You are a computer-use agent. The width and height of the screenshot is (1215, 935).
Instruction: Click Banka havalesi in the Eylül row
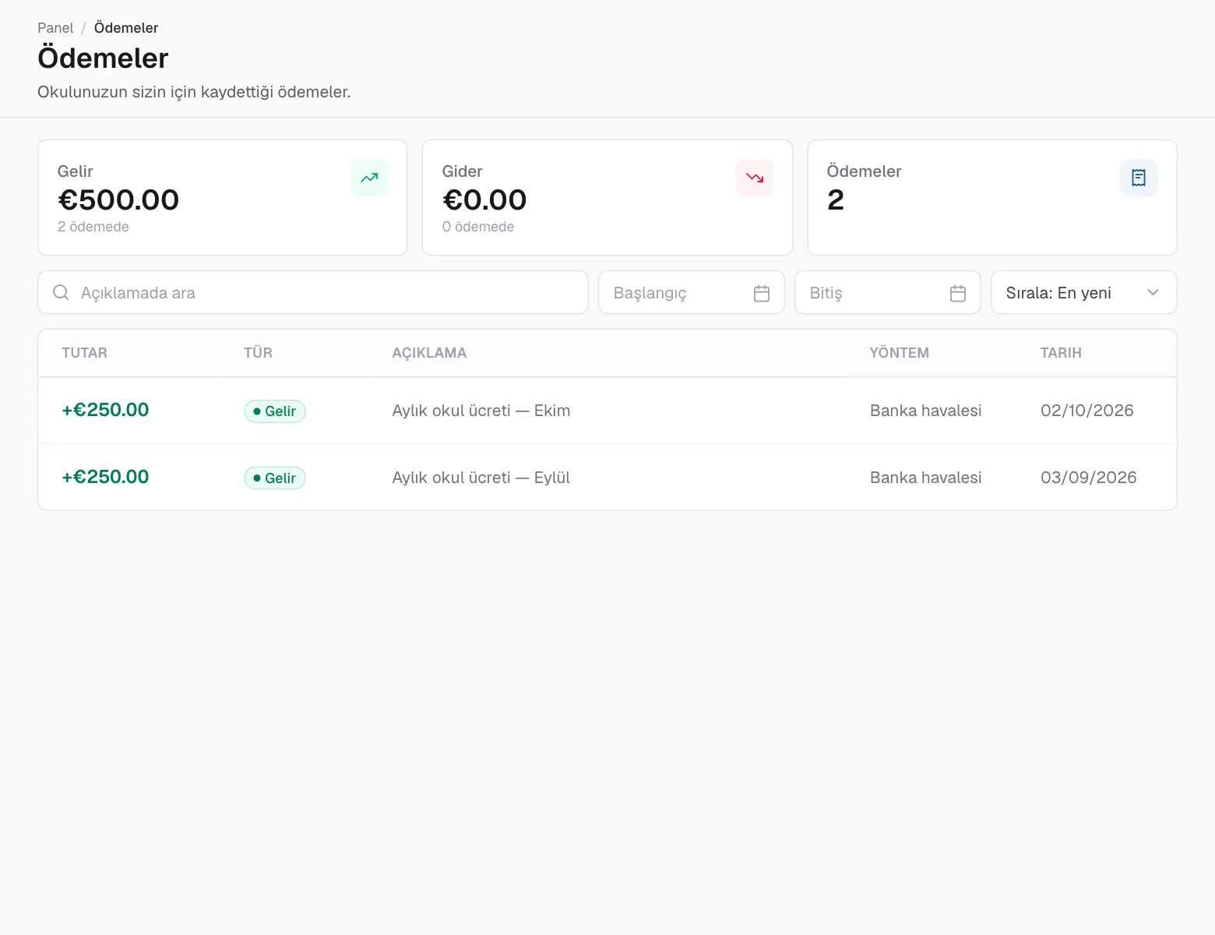[925, 478]
